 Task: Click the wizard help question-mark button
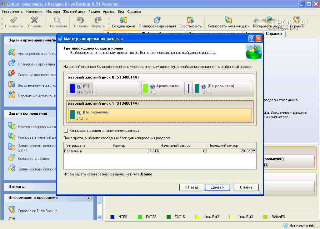(252, 38)
